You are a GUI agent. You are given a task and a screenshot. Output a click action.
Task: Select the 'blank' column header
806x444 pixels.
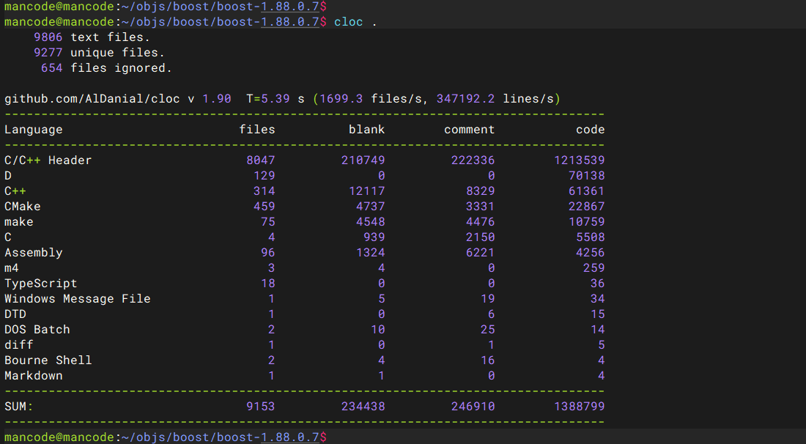(x=366, y=130)
